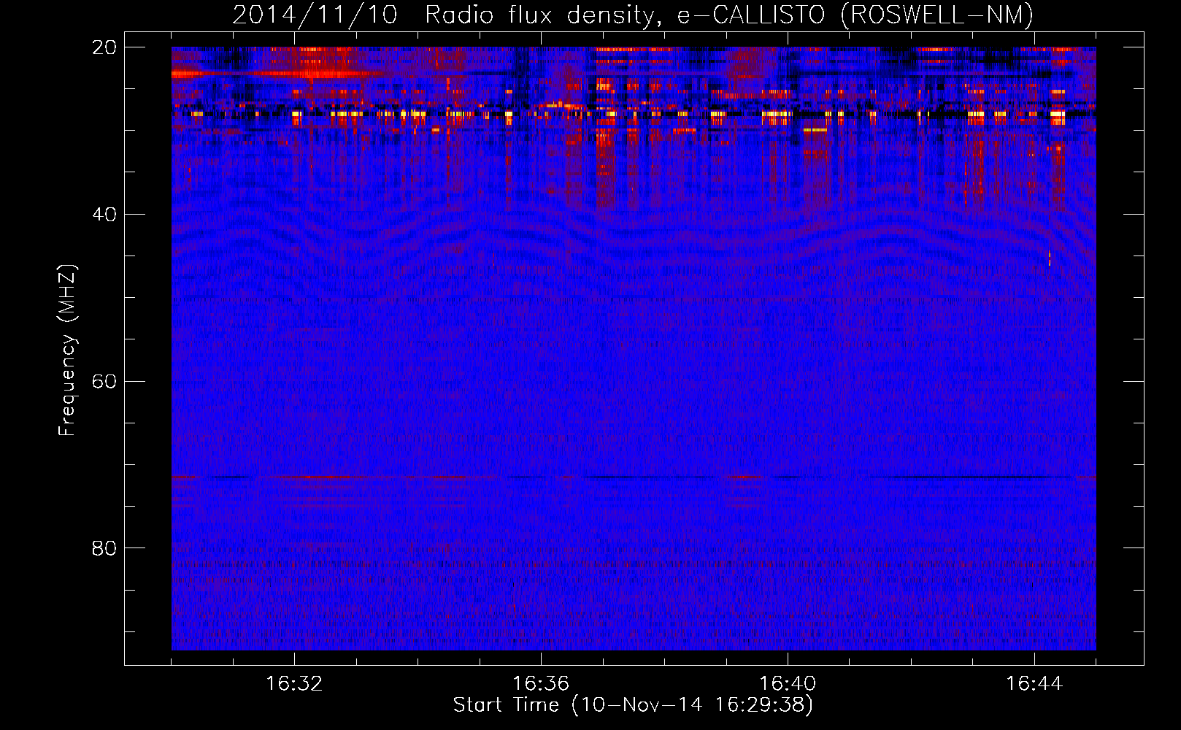Click the 16:32 time tick label
Viewport: 1181px width, 730px height.
[x=294, y=684]
